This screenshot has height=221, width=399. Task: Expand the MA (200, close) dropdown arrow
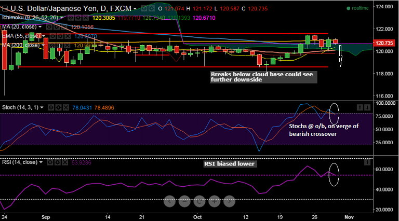tap(43, 45)
